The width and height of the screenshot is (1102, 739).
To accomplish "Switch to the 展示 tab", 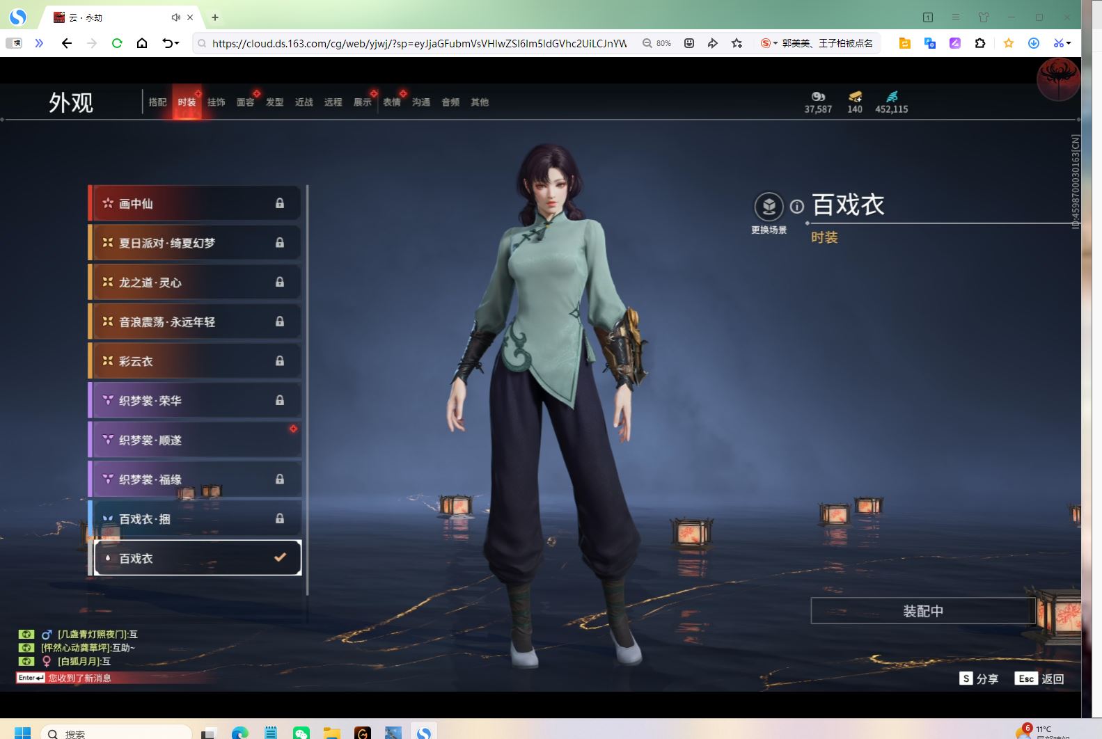I will 362,102.
